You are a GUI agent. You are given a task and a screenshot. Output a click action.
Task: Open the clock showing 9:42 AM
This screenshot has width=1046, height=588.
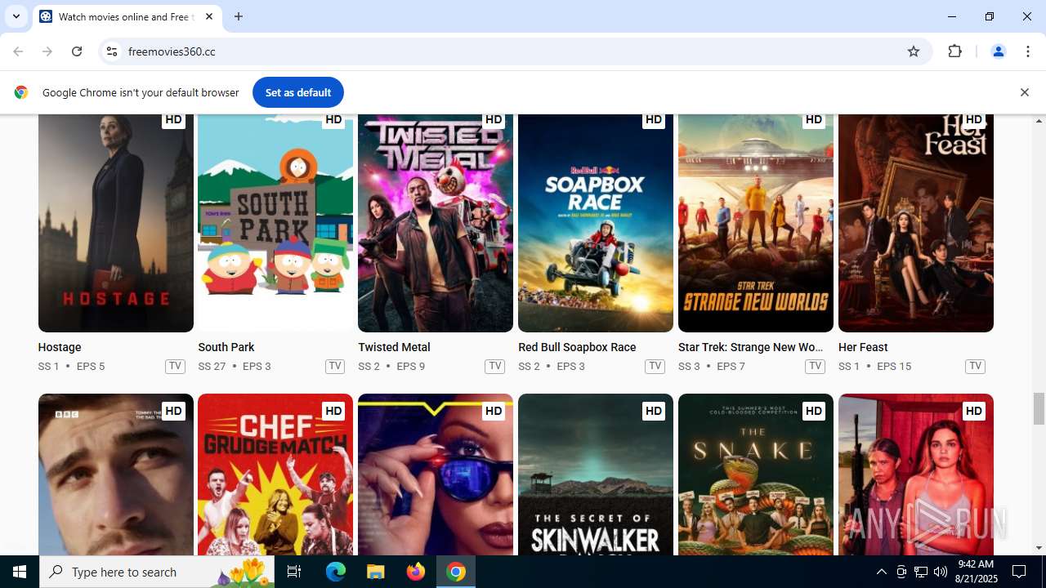click(x=975, y=572)
